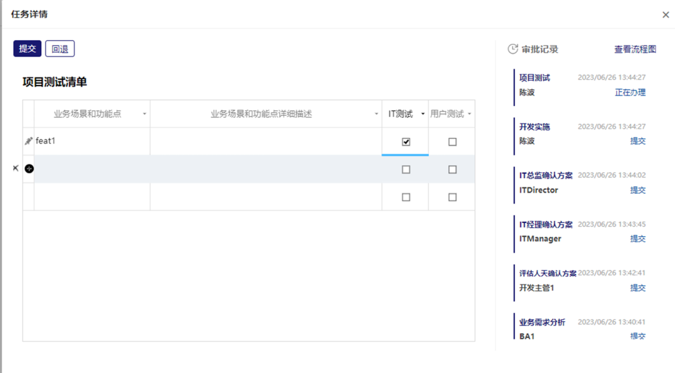Click the clock icon beside 审批记录
This screenshot has height=373, width=675.
click(512, 49)
